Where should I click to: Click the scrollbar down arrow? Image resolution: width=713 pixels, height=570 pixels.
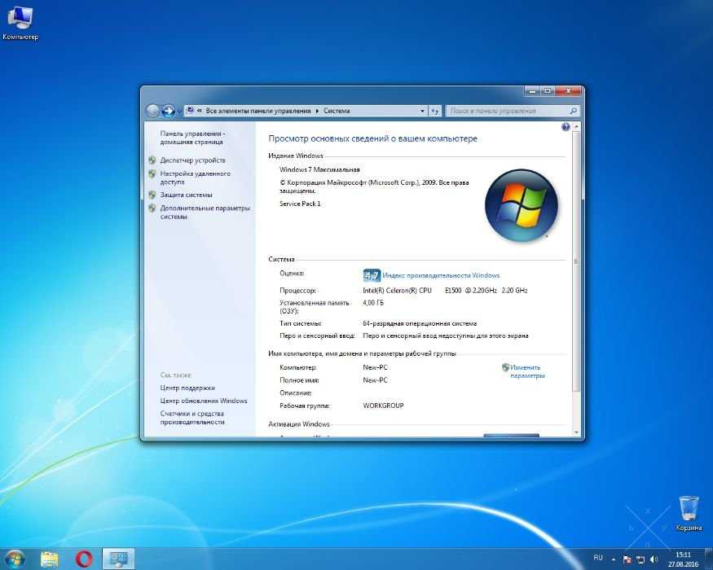[576, 432]
